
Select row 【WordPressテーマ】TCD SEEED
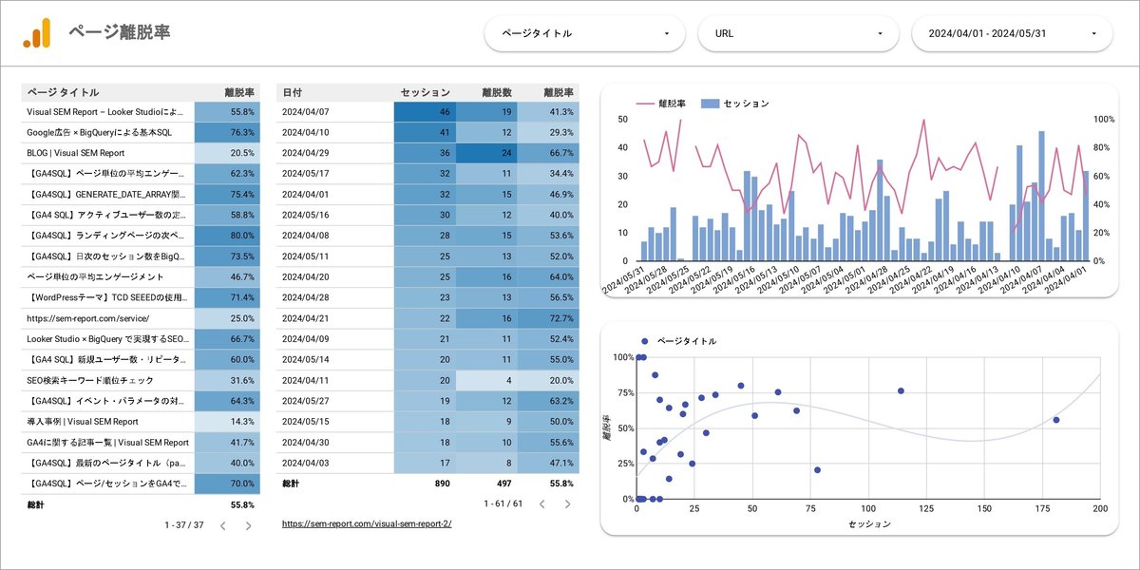[141, 297]
